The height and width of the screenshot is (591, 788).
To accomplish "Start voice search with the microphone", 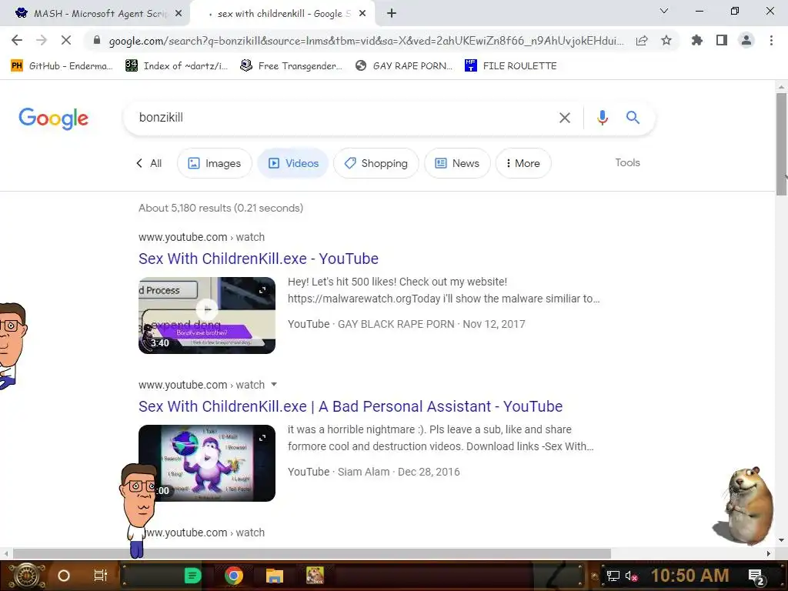I will 603,118.
